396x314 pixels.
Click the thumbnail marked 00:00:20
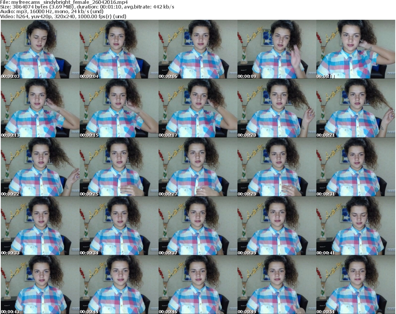point(277,108)
